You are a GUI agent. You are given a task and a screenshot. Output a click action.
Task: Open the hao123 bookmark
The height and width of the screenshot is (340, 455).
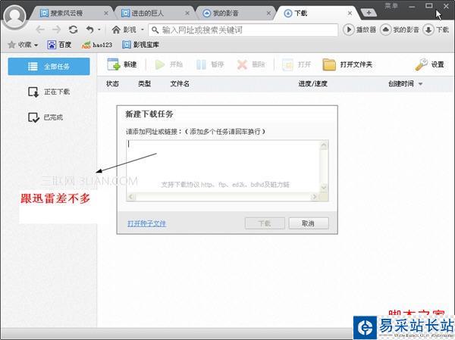pos(96,45)
